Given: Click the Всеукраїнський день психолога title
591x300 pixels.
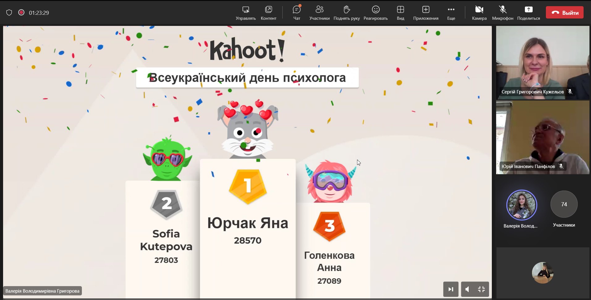Looking at the screenshot, I should tap(247, 78).
